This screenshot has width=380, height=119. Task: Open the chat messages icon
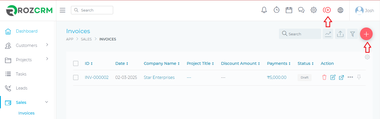(x=301, y=10)
